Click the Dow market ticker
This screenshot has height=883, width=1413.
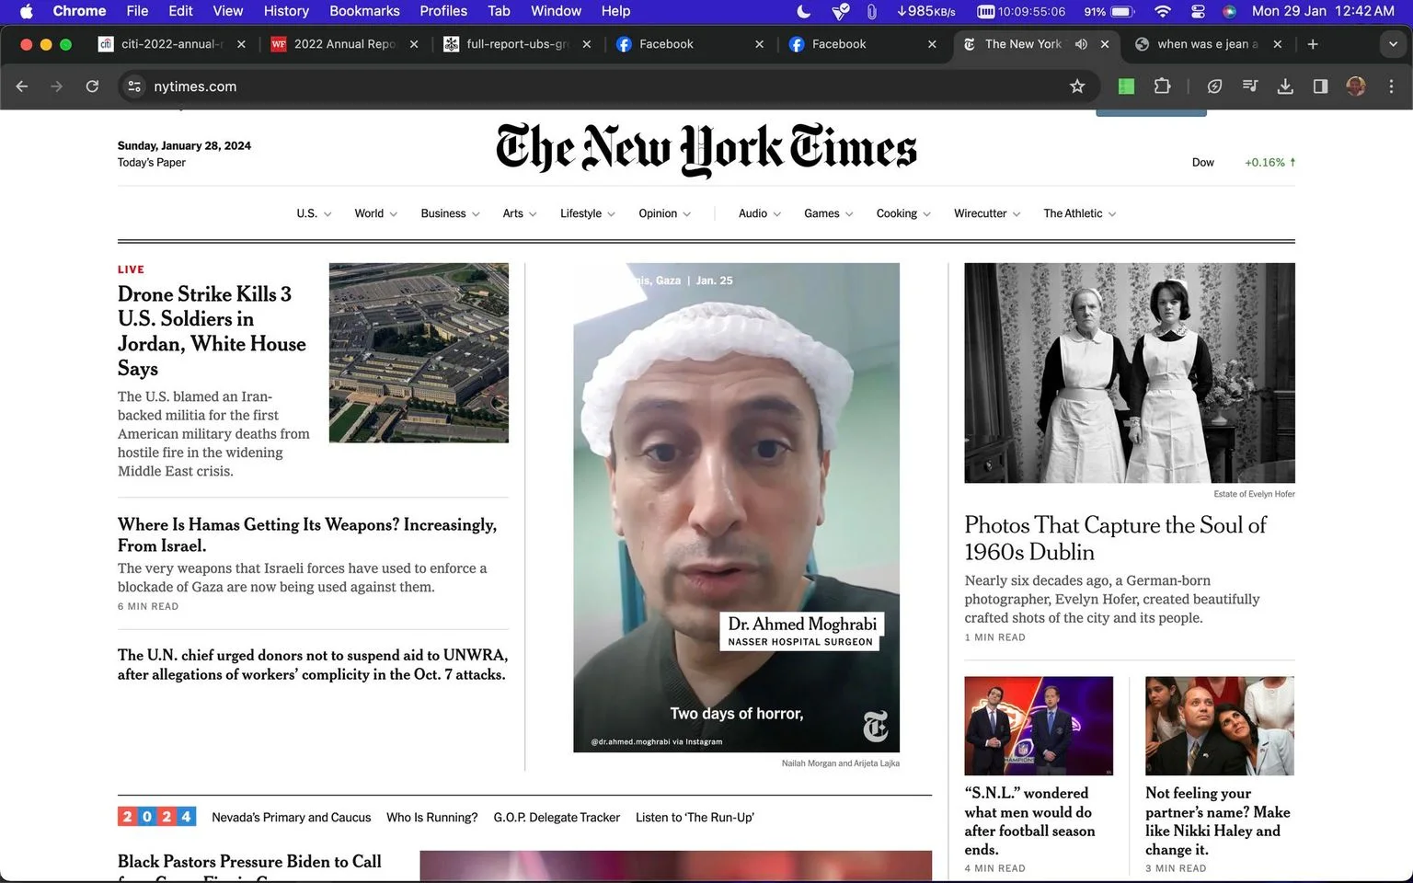[x=1244, y=163]
